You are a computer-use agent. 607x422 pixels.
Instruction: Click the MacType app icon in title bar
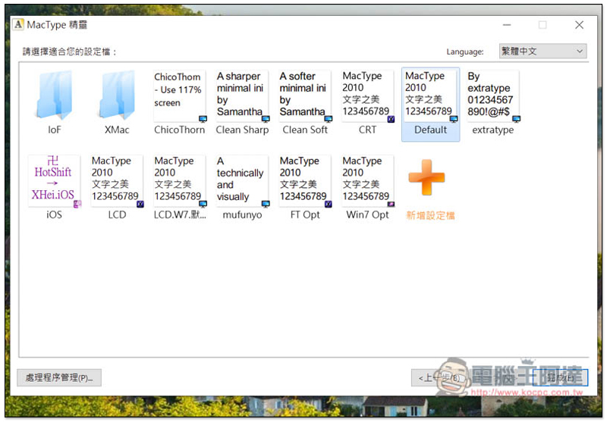tap(18, 25)
